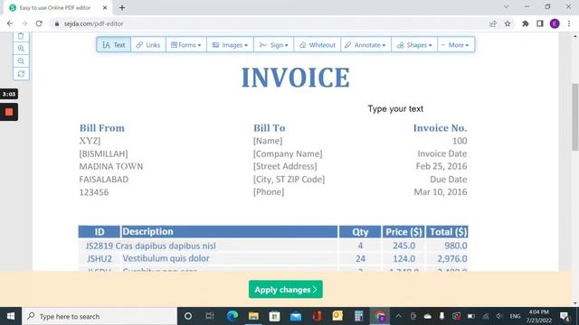
Task: Open the tab search chevron
Action: tap(507, 6)
